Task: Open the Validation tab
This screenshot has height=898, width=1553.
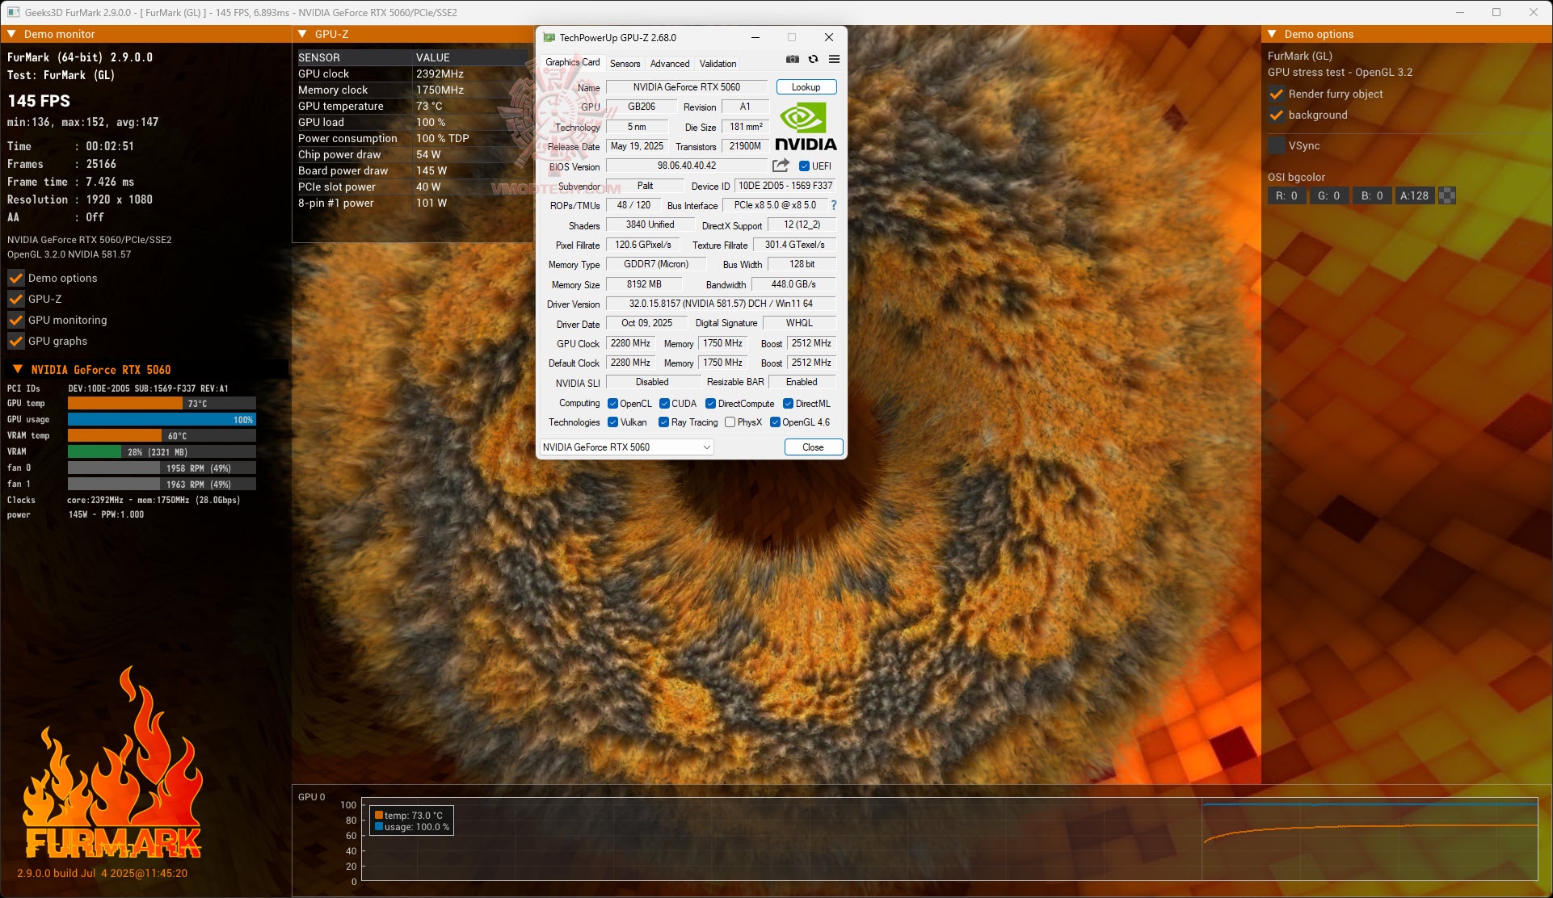Action: 718,63
